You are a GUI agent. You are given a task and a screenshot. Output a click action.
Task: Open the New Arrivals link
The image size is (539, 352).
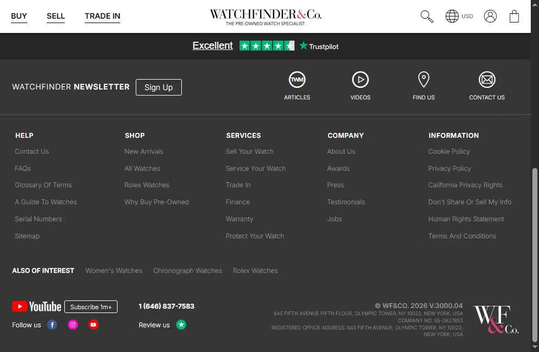coord(144,152)
